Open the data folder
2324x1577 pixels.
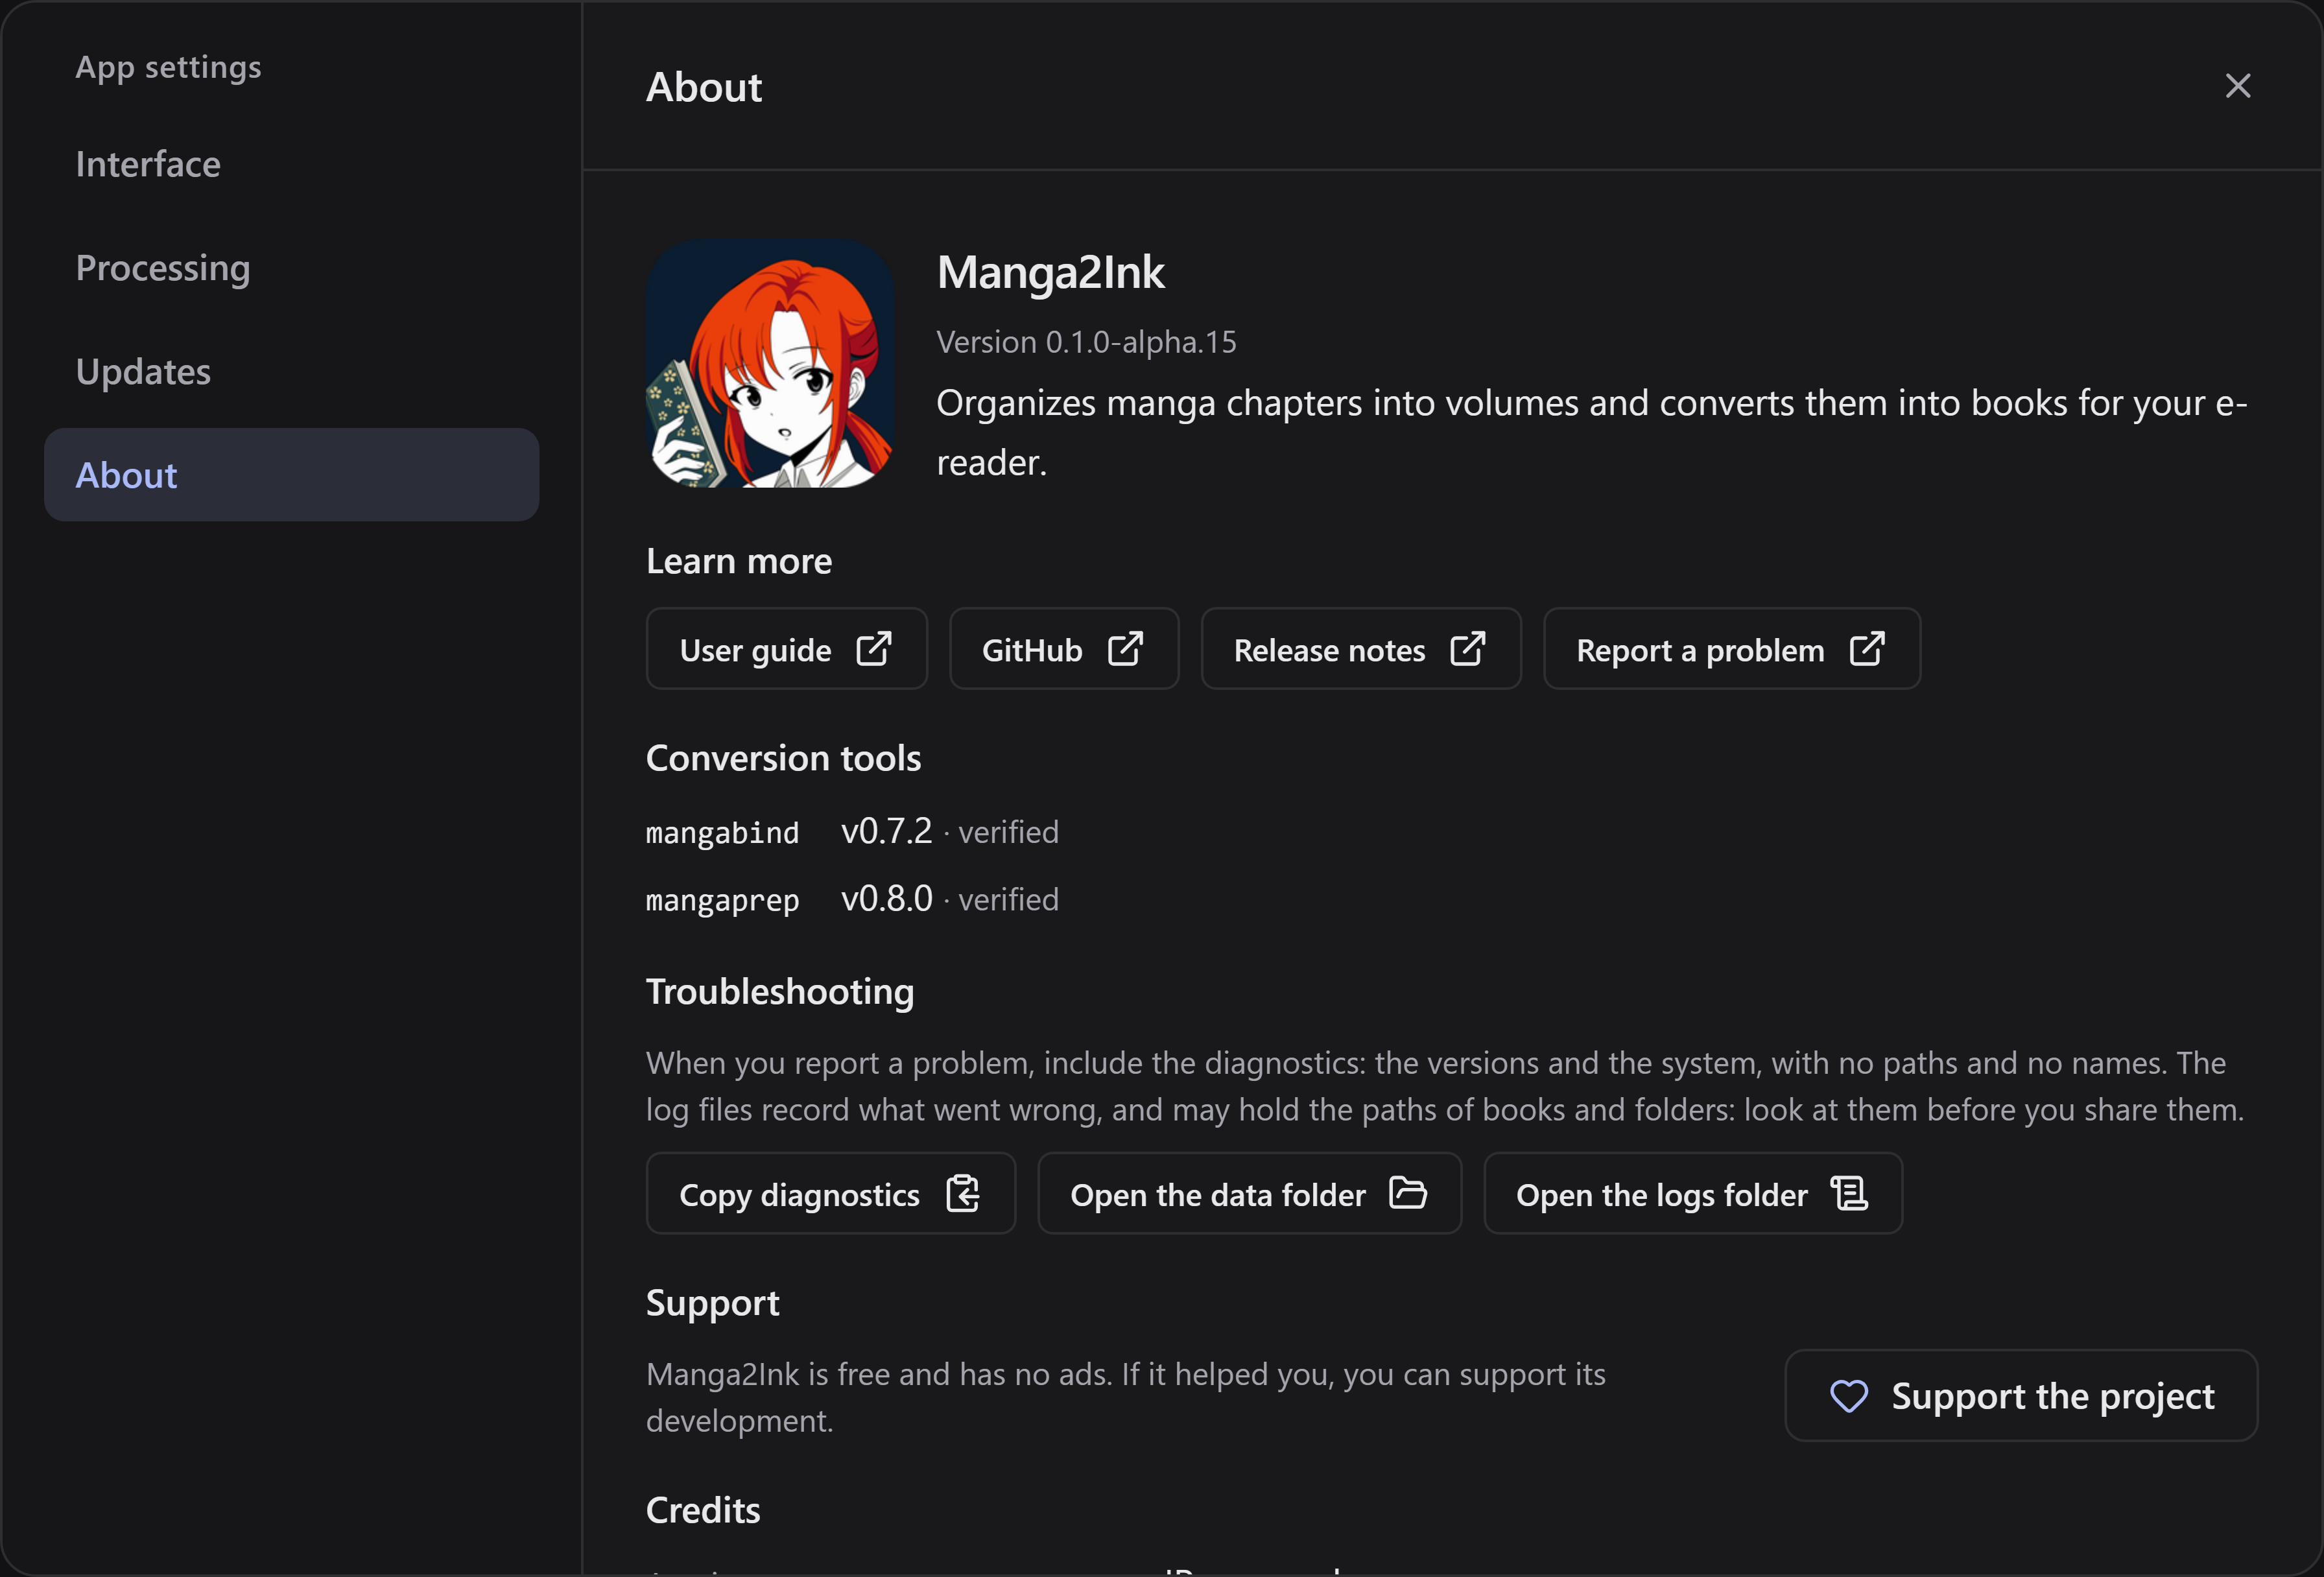click(1250, 1194)
